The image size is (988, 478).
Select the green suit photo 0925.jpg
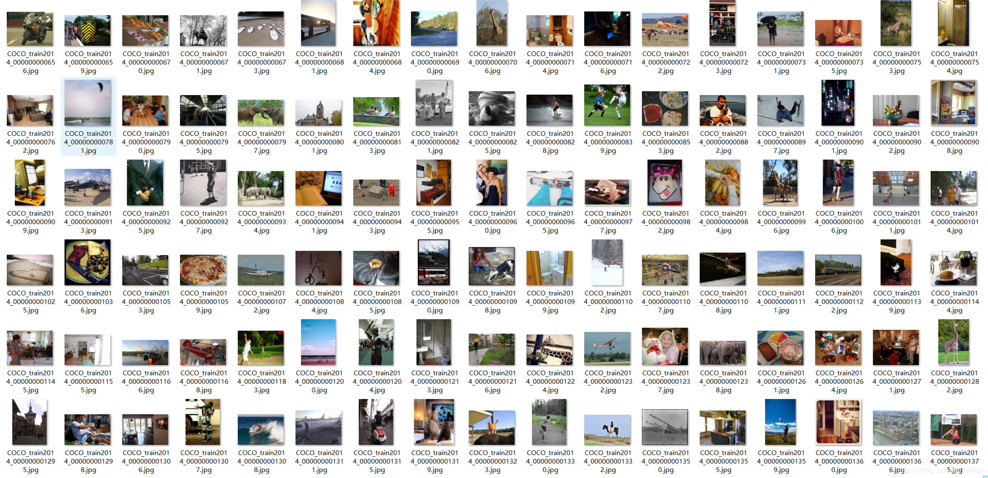[145, 183]
